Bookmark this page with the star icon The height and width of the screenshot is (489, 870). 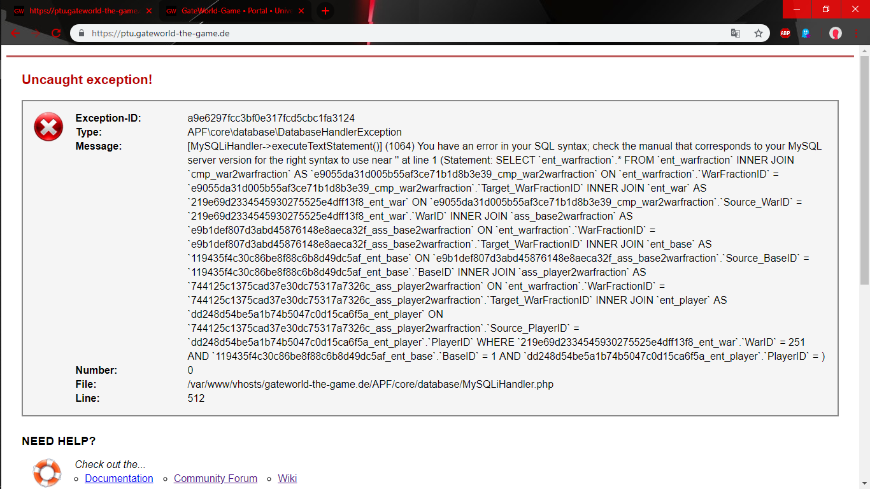tap(758, 34)
